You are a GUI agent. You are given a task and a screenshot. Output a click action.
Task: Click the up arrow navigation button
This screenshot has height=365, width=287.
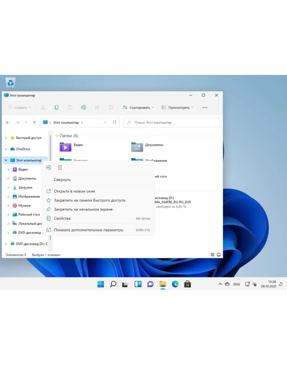pyautogui.click(x=34, y=123)
